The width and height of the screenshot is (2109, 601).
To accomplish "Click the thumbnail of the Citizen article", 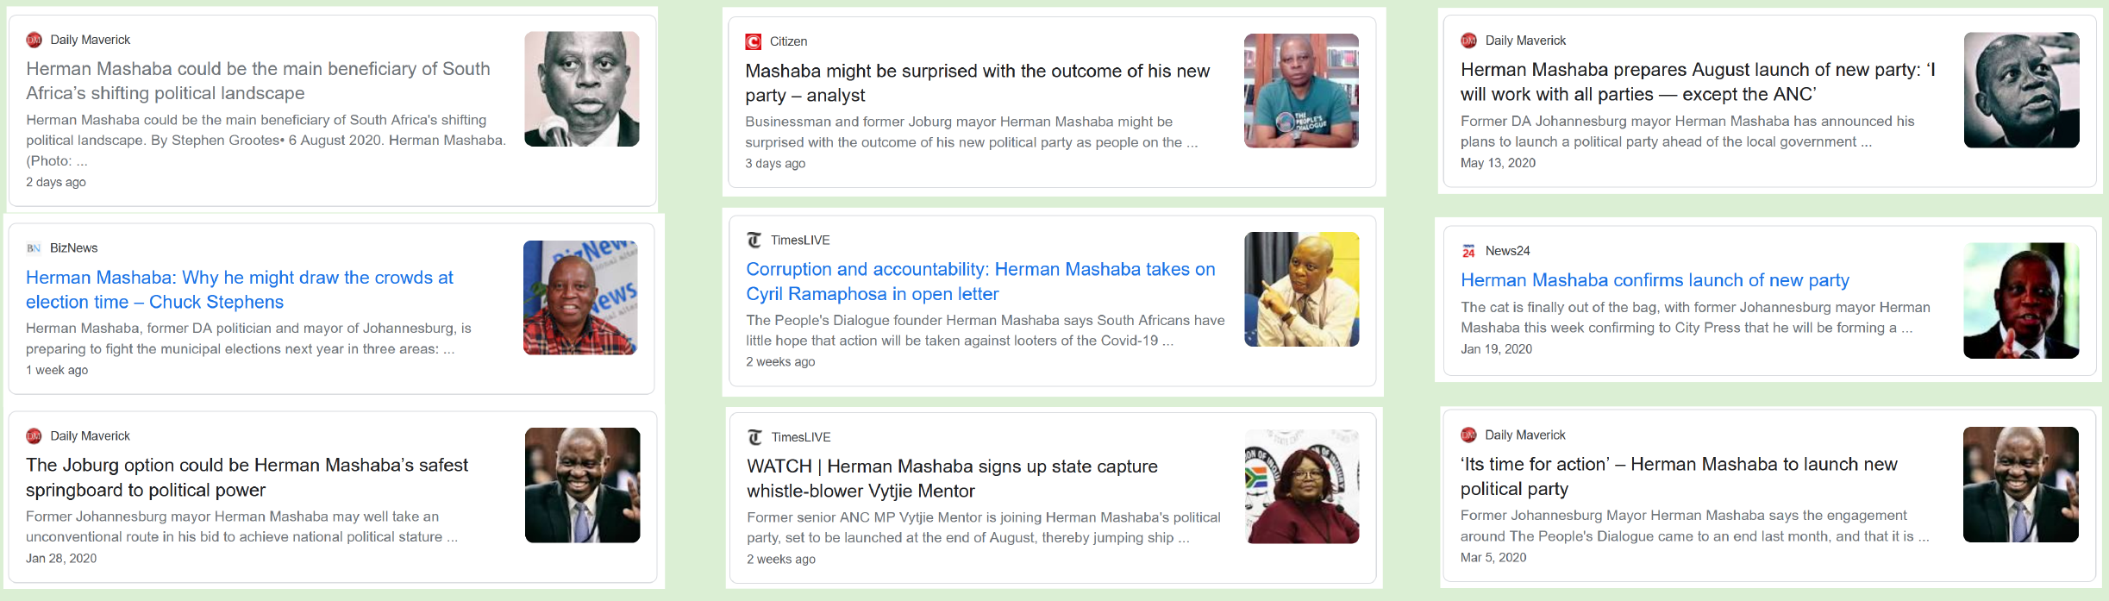I will tap(1301, 91).
